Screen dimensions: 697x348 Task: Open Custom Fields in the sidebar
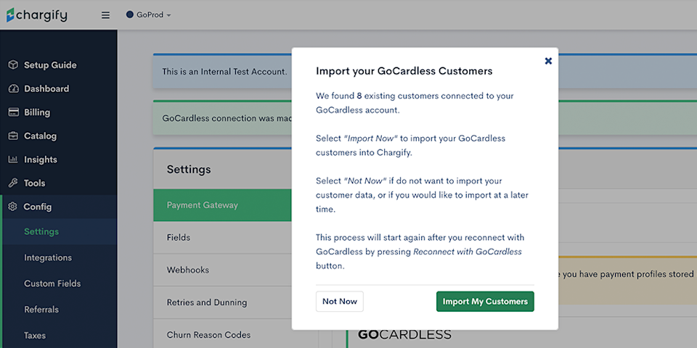click(x=52, y=283)
